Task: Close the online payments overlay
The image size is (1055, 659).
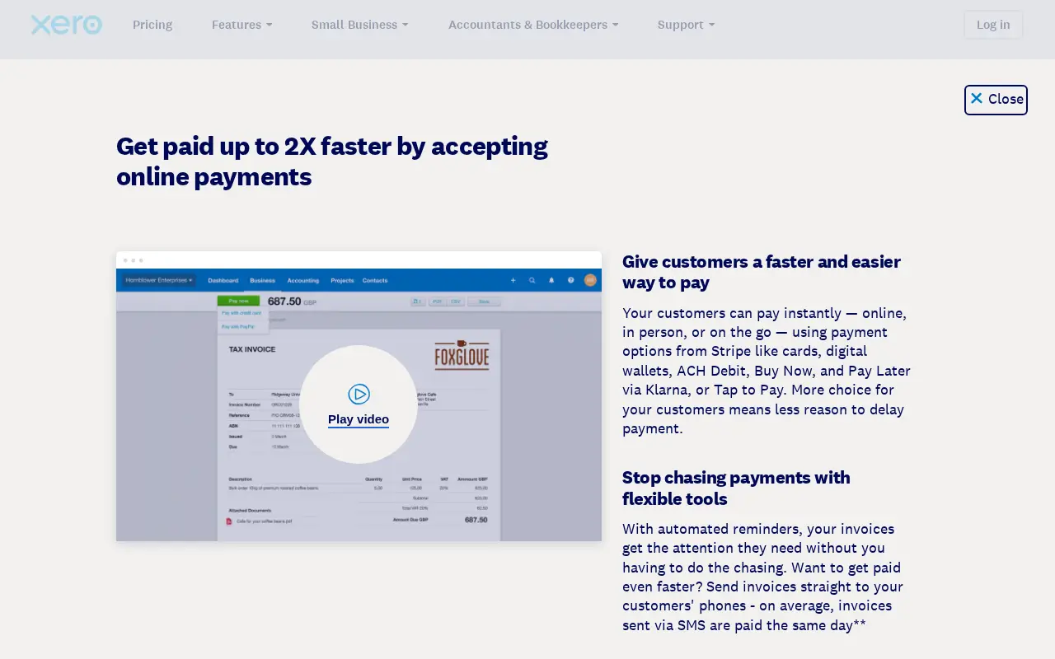Action: pyautogui.click(x=996, y=100)
